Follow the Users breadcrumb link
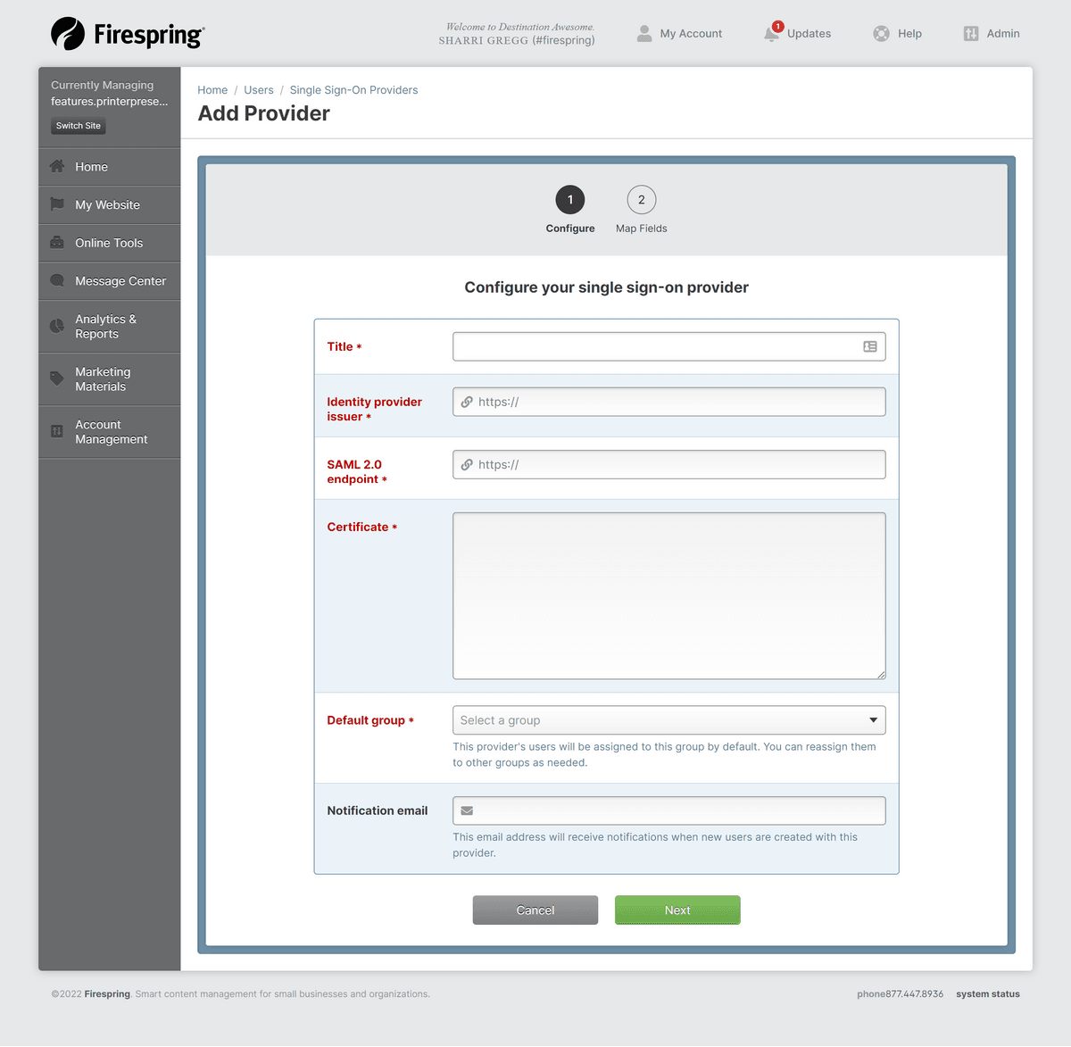Image resolution: width=1071 pixels, height=1047 pixels. point(259,90)
